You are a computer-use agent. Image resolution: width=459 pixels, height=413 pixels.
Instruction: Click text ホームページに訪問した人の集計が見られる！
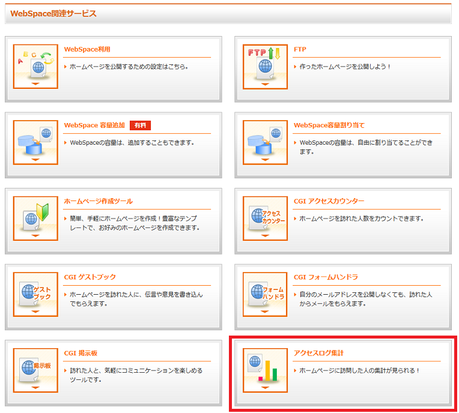tap(360, 370)
